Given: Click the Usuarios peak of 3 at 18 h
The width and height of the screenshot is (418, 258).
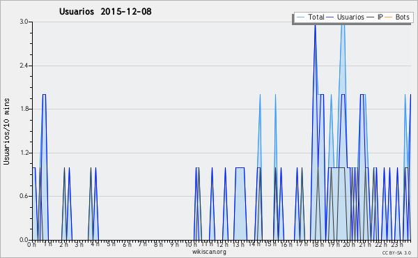Looking at the screenshot, I should (x=315, y=26).
